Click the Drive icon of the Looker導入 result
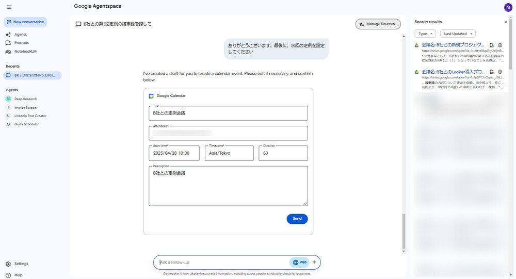The width and height of the screenshot is (516, 279). 416,72
